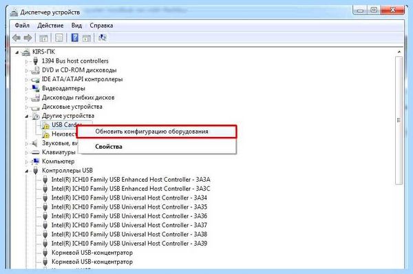
Task: Click the scrollbar up arrow
Action: click(x=399, y=52)
